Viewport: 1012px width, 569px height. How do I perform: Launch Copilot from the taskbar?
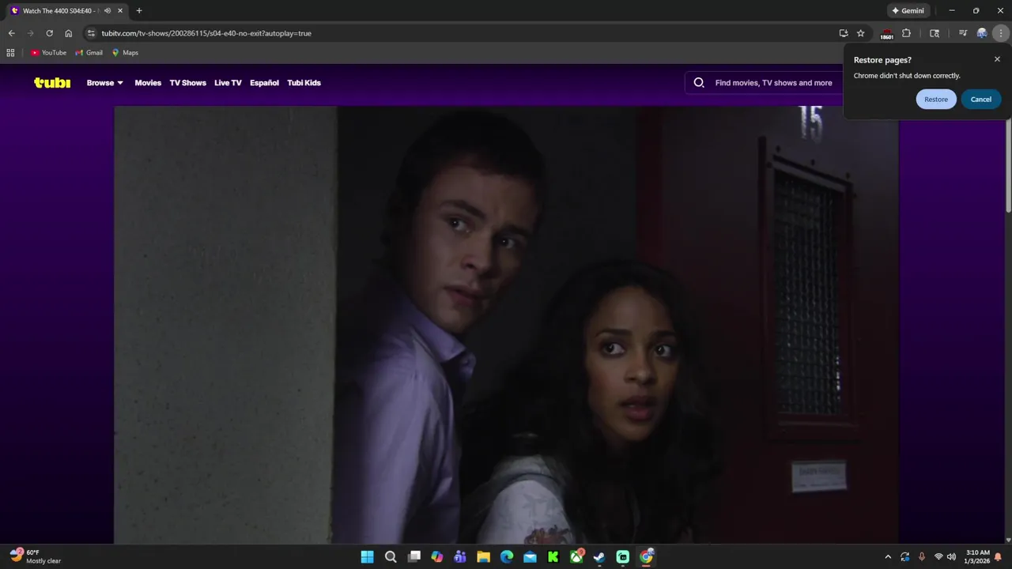(437, 557)
